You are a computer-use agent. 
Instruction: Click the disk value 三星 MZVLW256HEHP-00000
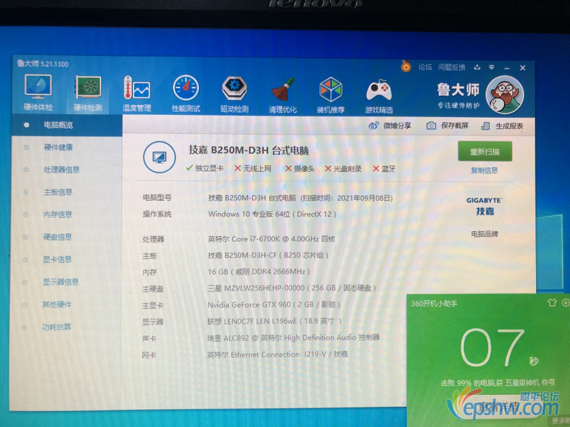[292, 288]
